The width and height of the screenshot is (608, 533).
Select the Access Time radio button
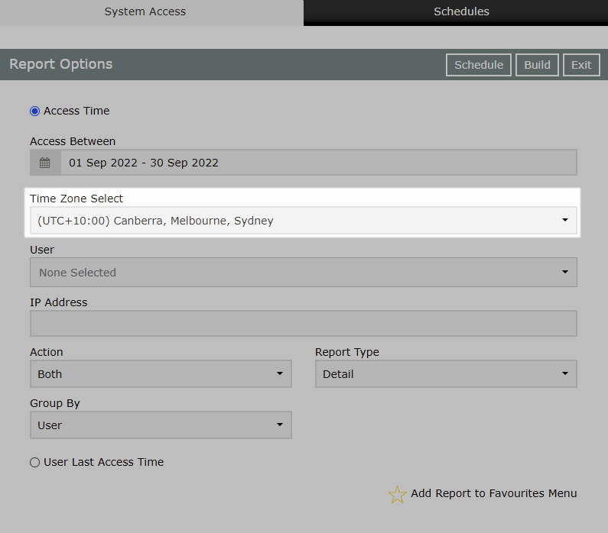[35, 111]
